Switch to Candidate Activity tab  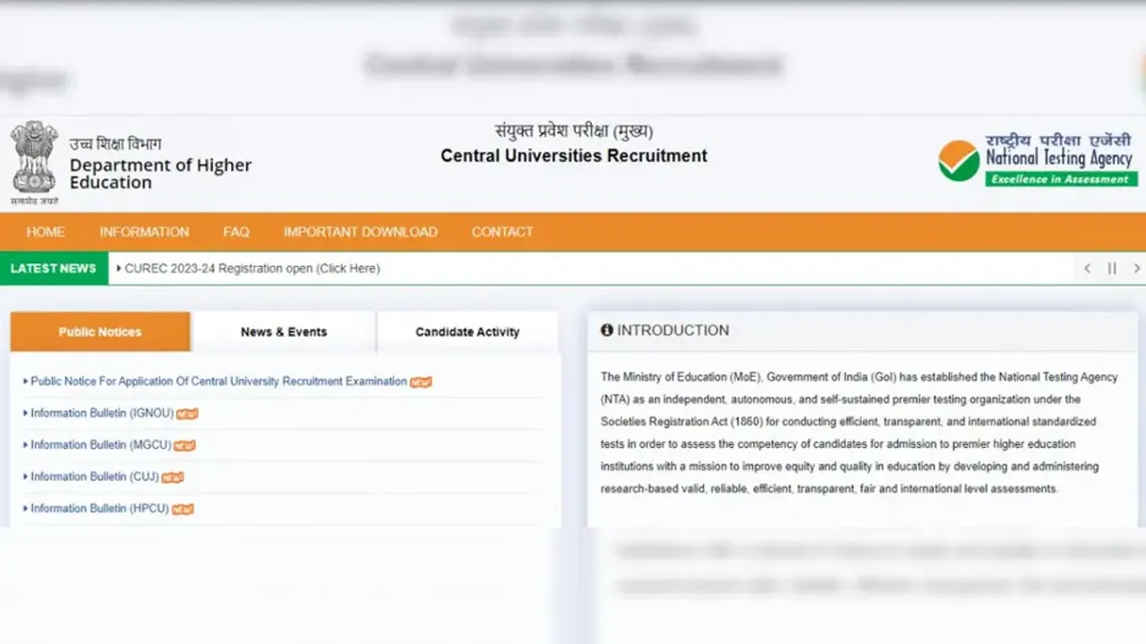tap(467, 331)
